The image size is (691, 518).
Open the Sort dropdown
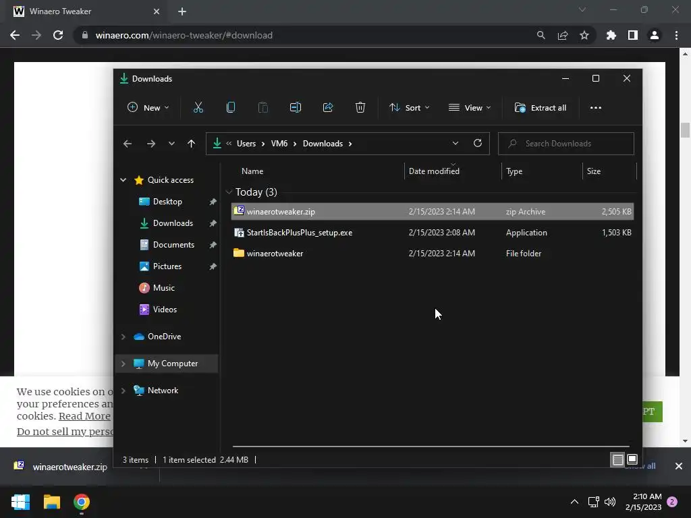pos(409,107)
